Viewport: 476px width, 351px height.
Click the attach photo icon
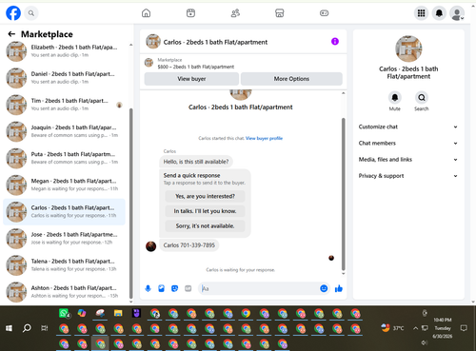point(161,288)
